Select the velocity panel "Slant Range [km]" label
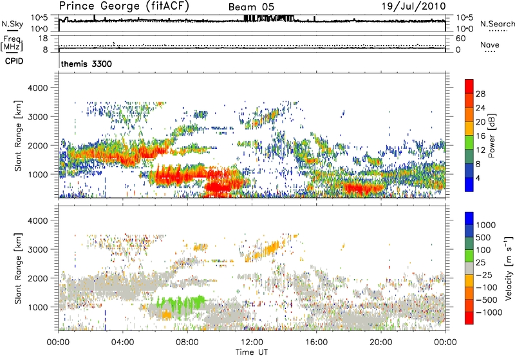This screenshot has width=515, height=356. (x=18, y=268)
